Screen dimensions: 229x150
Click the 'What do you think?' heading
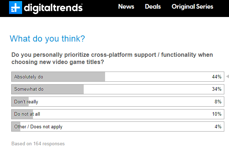tap(47, 39)
